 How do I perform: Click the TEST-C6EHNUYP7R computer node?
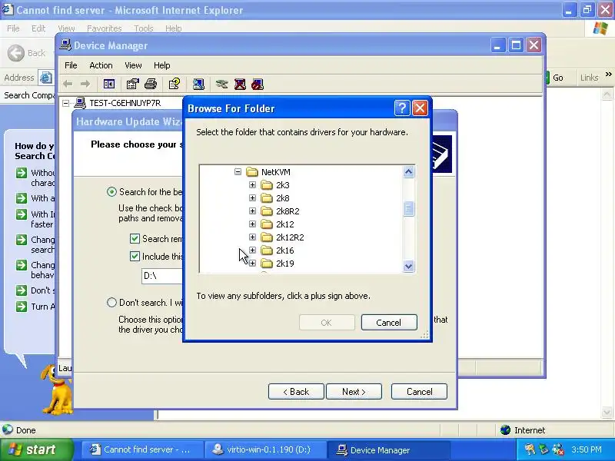125,103
